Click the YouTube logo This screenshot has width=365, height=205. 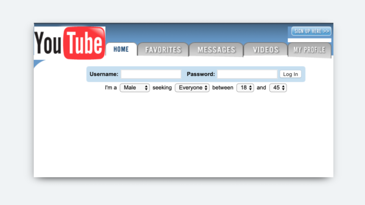tap(70, 43)
